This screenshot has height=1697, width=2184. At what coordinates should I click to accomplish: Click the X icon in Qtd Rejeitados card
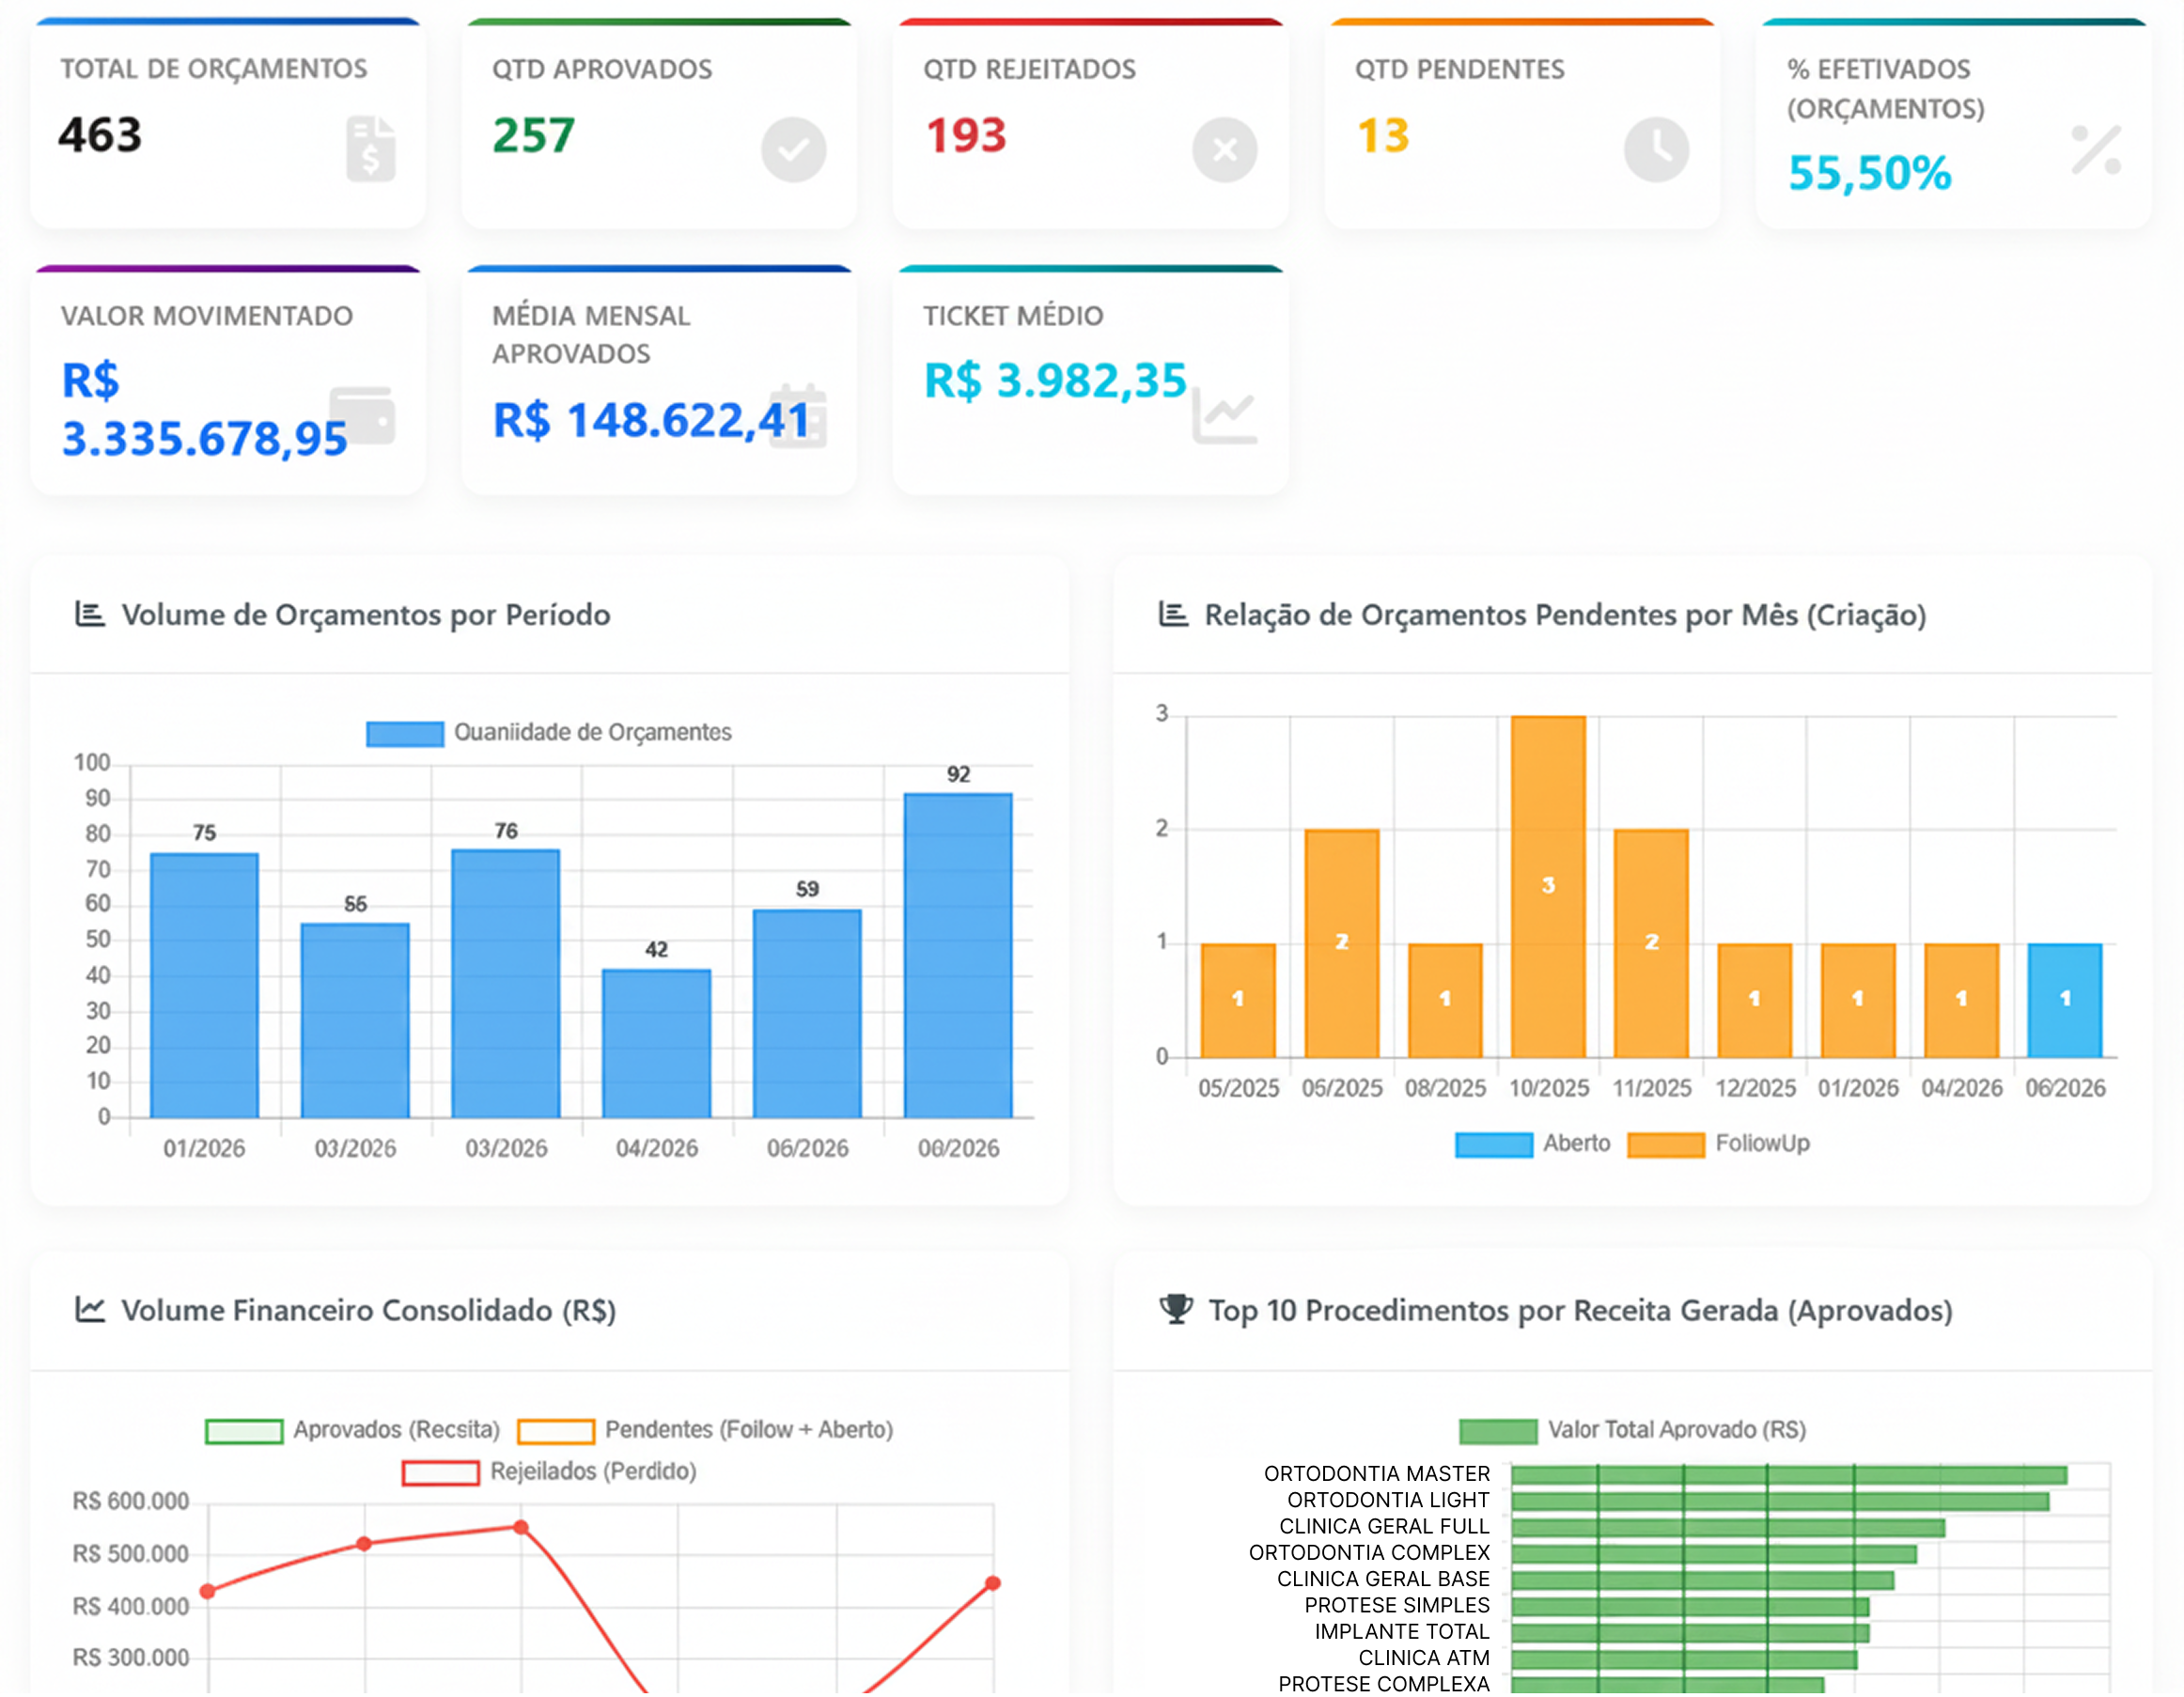pyautogui.click(x=1224, y=150)
